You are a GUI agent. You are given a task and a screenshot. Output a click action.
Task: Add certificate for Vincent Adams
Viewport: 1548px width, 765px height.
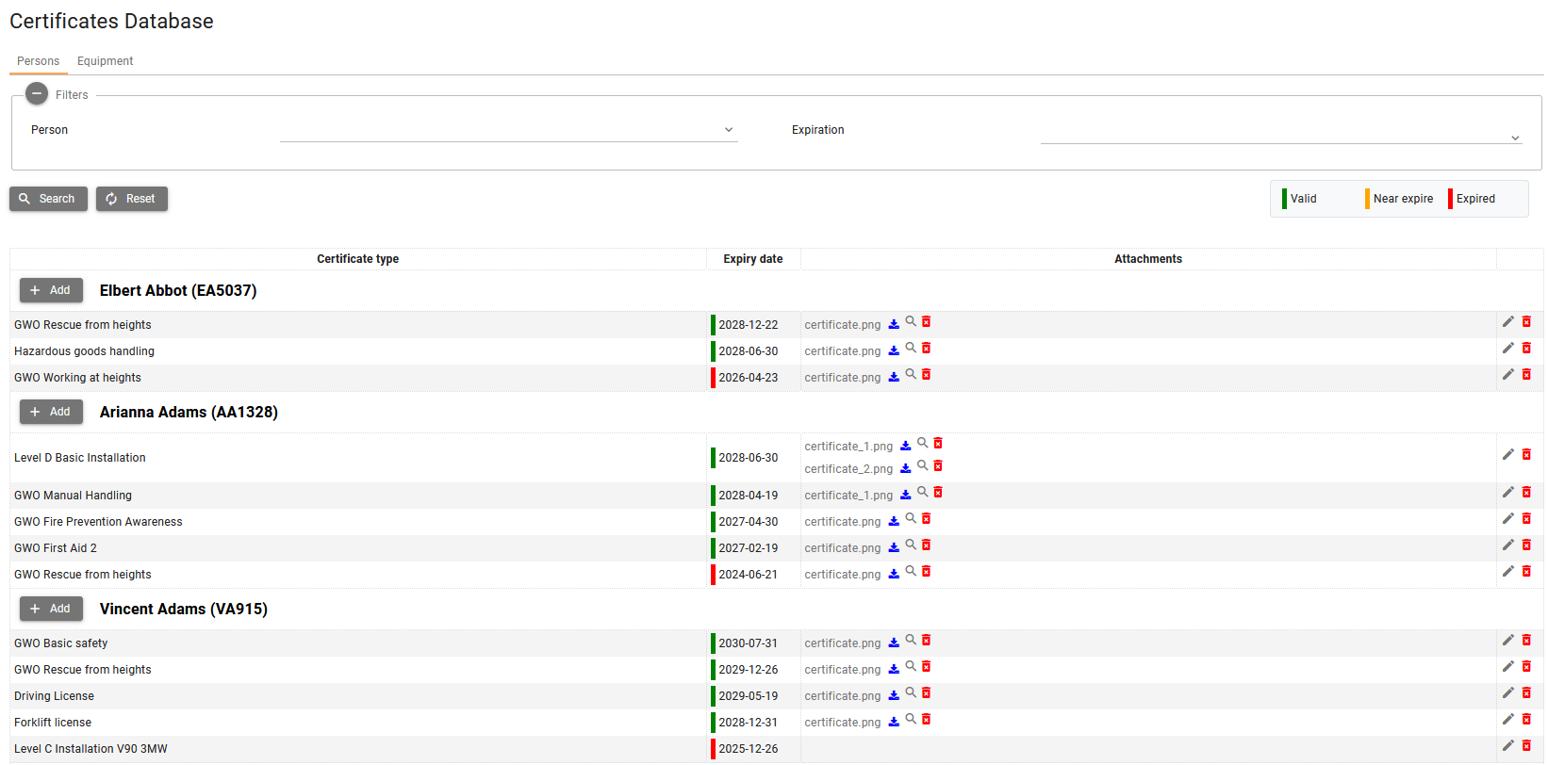51,609
